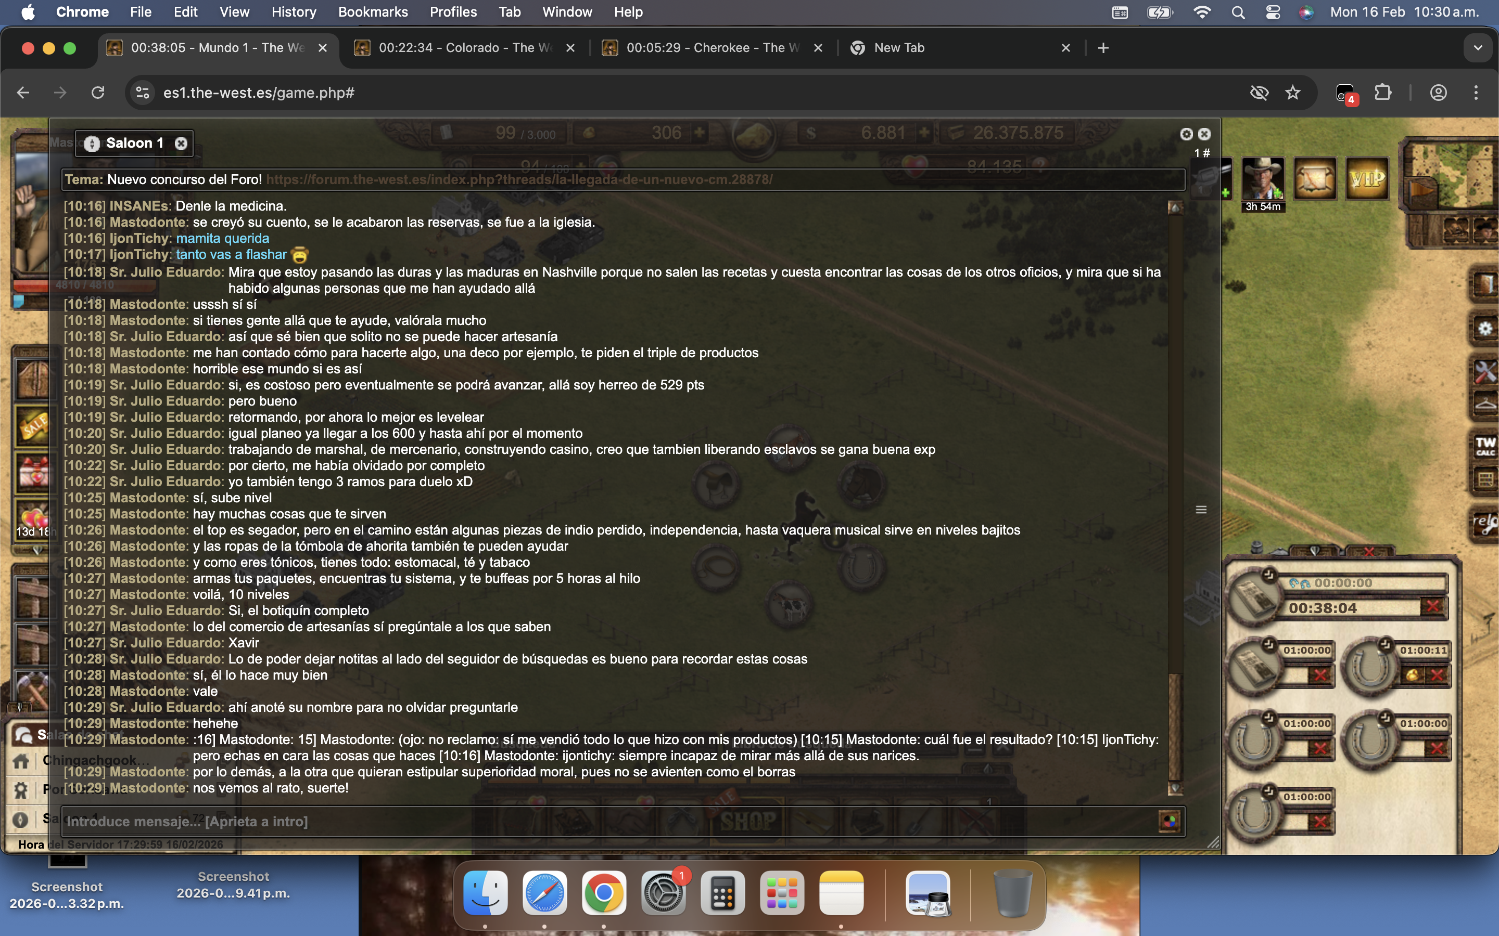
Task: Open a new browser tab
Action: pos(1103,48)
